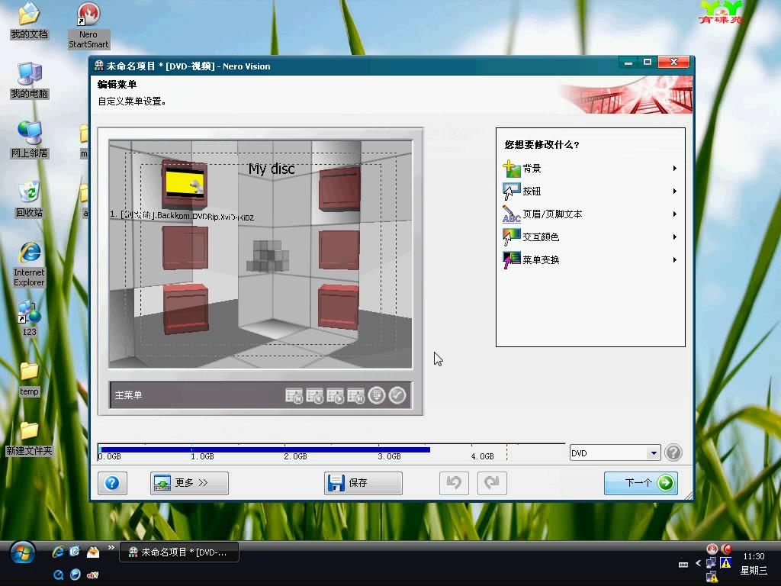Click the chapter title text J.Backkom.DVDRip
Viewport: 781px width, 586px height.
point(182,216)
